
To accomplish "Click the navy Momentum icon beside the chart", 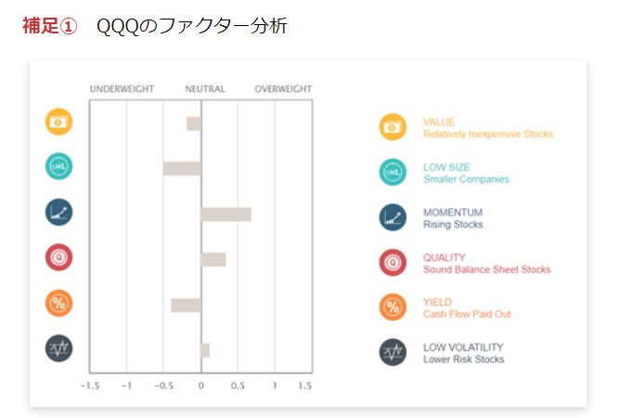I will [58, 212].
